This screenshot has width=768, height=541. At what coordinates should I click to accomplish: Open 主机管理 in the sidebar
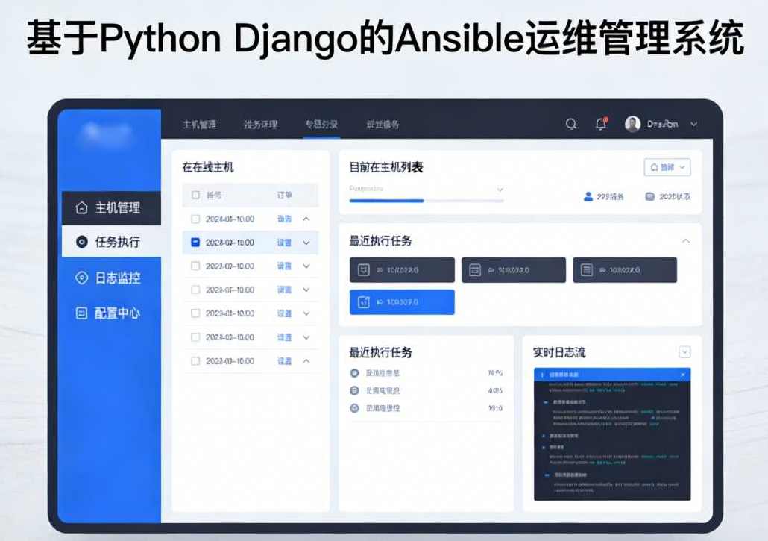[113, 208]
